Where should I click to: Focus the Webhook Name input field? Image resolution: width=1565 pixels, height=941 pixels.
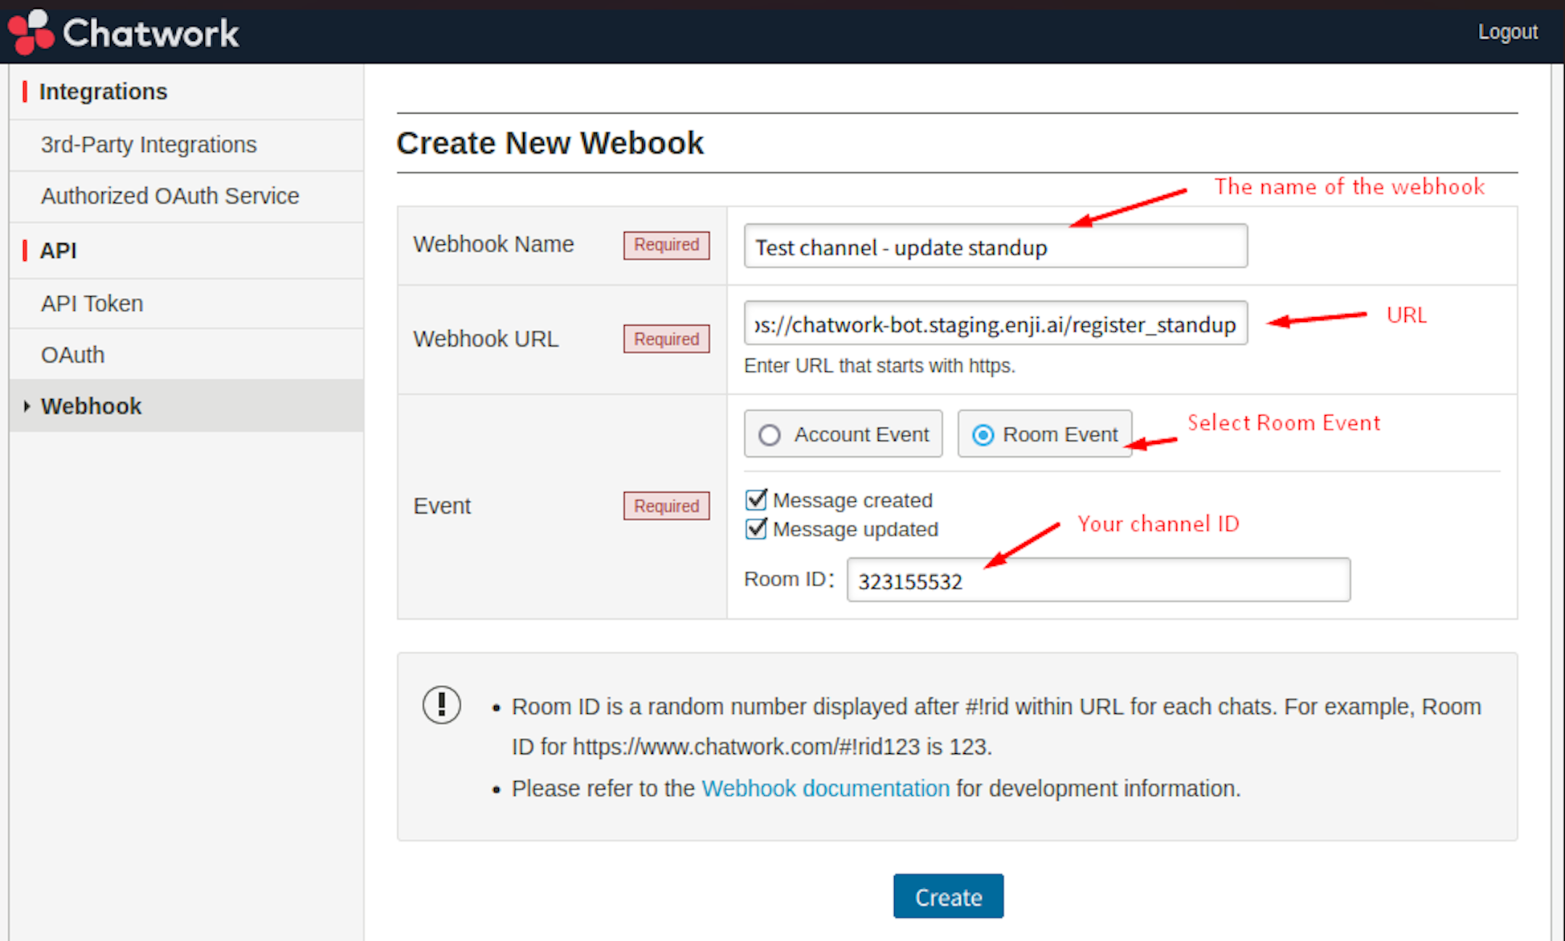tap(995, 246)
